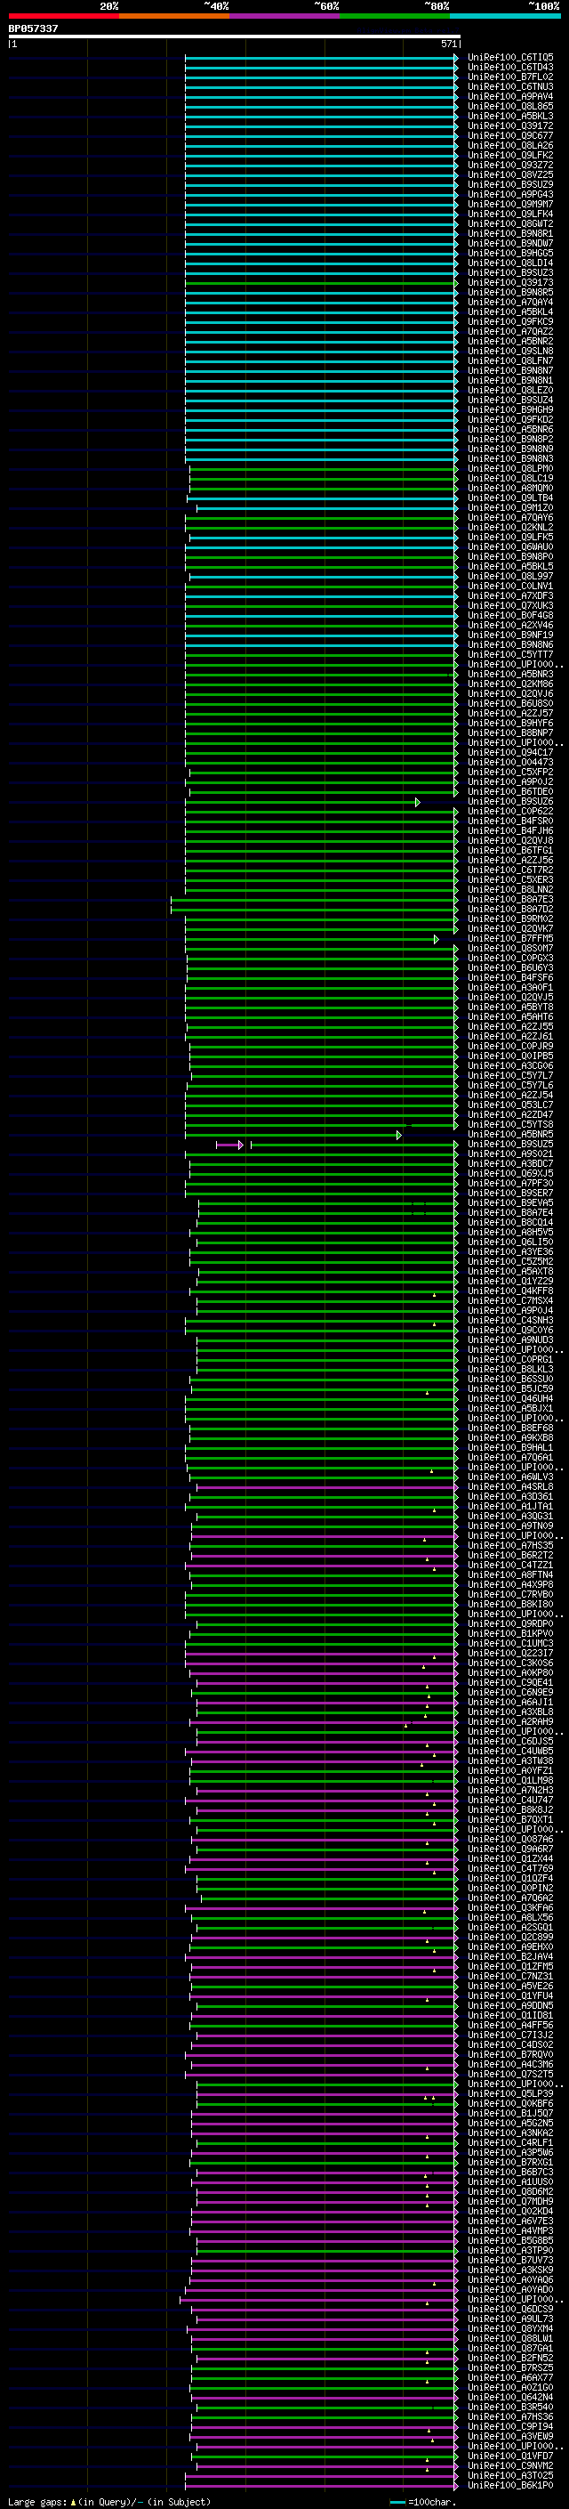Select hit label UniRef100_A3T025

coord(510,2475)
